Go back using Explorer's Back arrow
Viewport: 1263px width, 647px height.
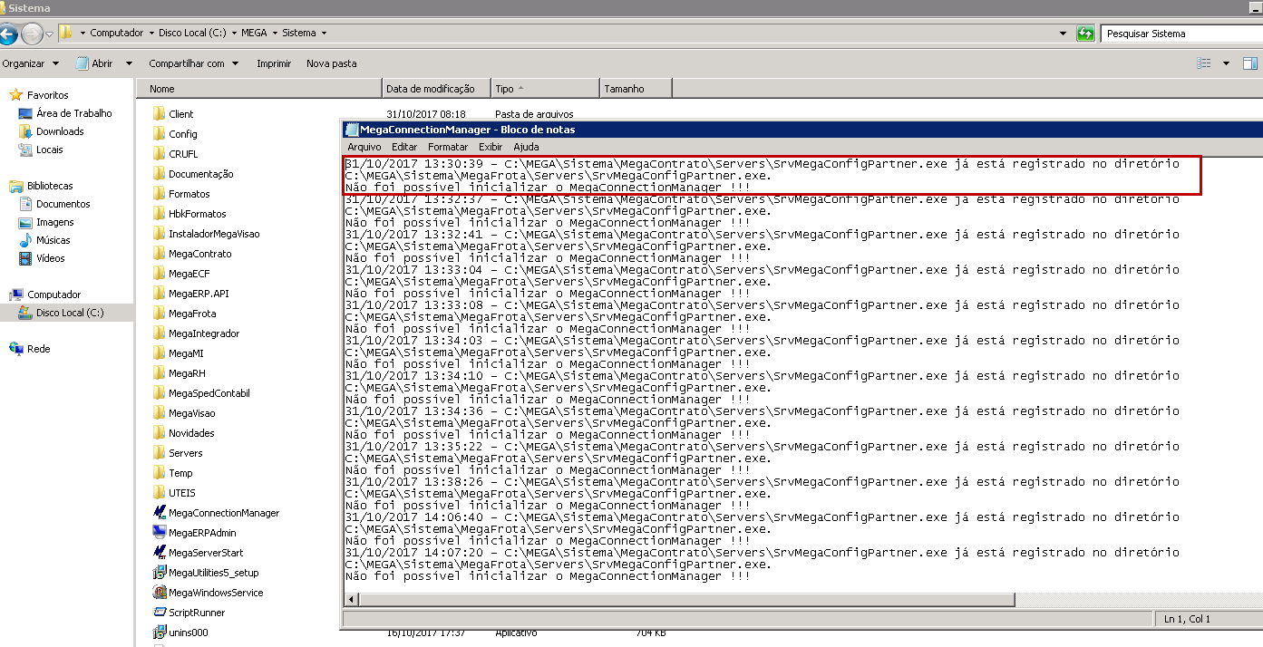click(x=7, y=34)
